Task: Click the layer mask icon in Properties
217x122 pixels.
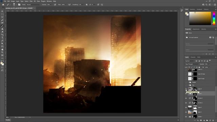Action: [x=210, y=37]
